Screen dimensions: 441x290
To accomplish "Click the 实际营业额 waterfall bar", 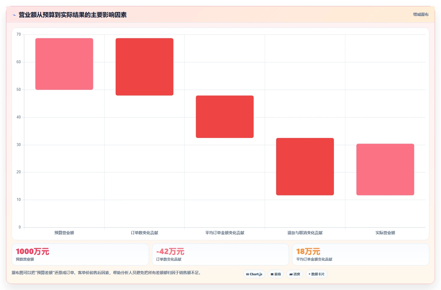I will click(385, 169).
